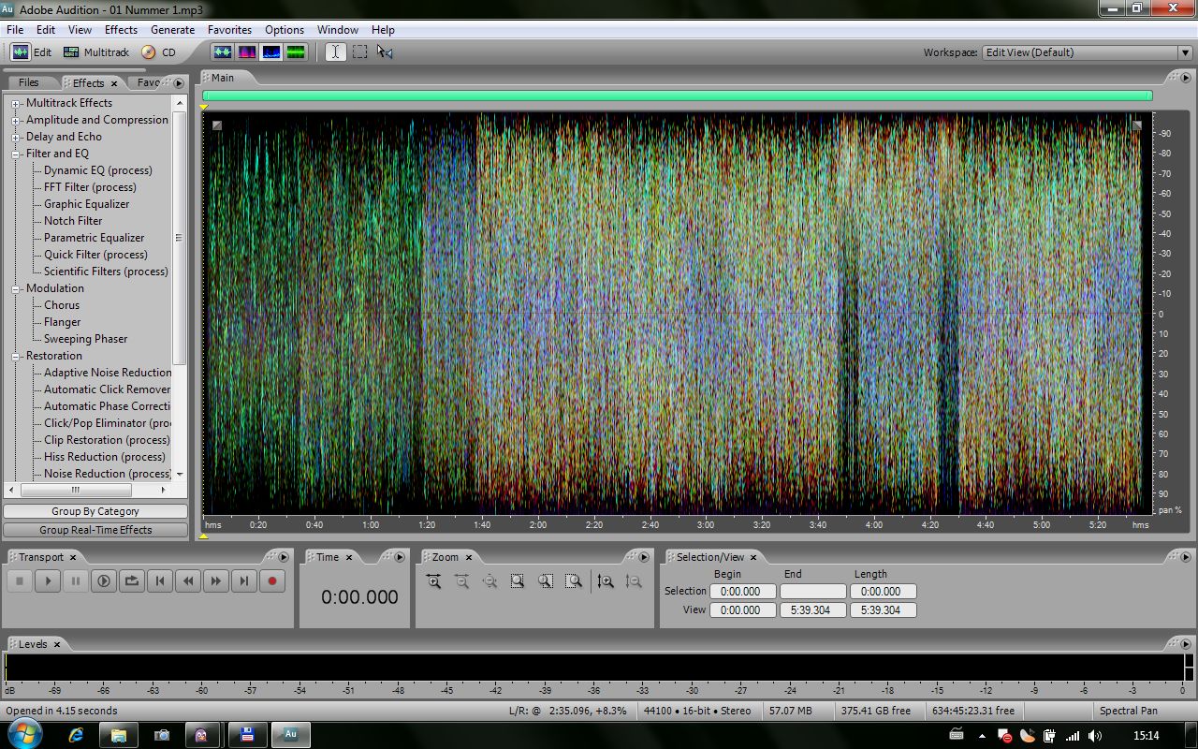1198x749 pixels.
Task: Click the View End field 5:39.304
Action: (x=812, y=610)
